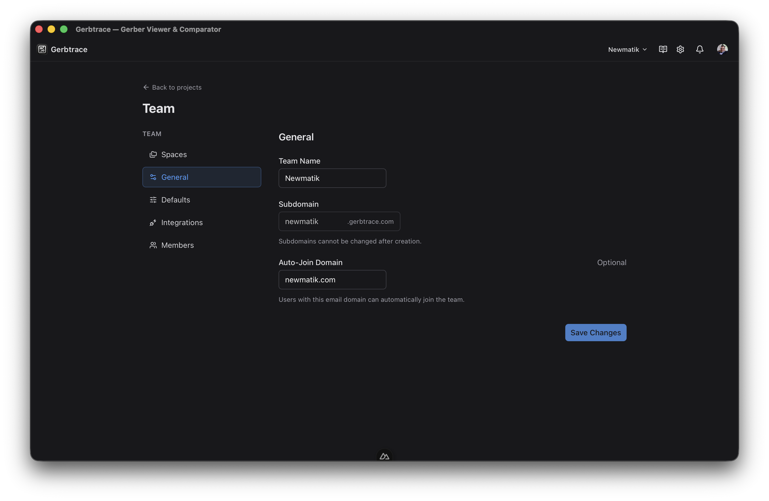Expand the Newmatik team switcher dropdown

click(627, 49)
